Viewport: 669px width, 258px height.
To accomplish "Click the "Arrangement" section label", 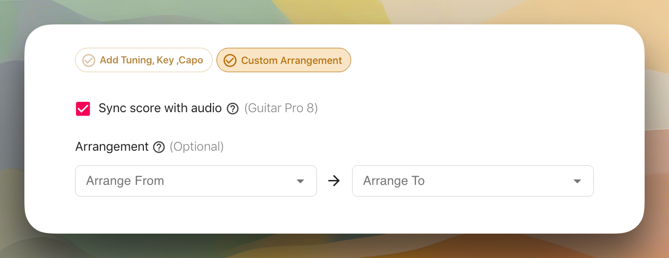I will click(x=112, y=147).
